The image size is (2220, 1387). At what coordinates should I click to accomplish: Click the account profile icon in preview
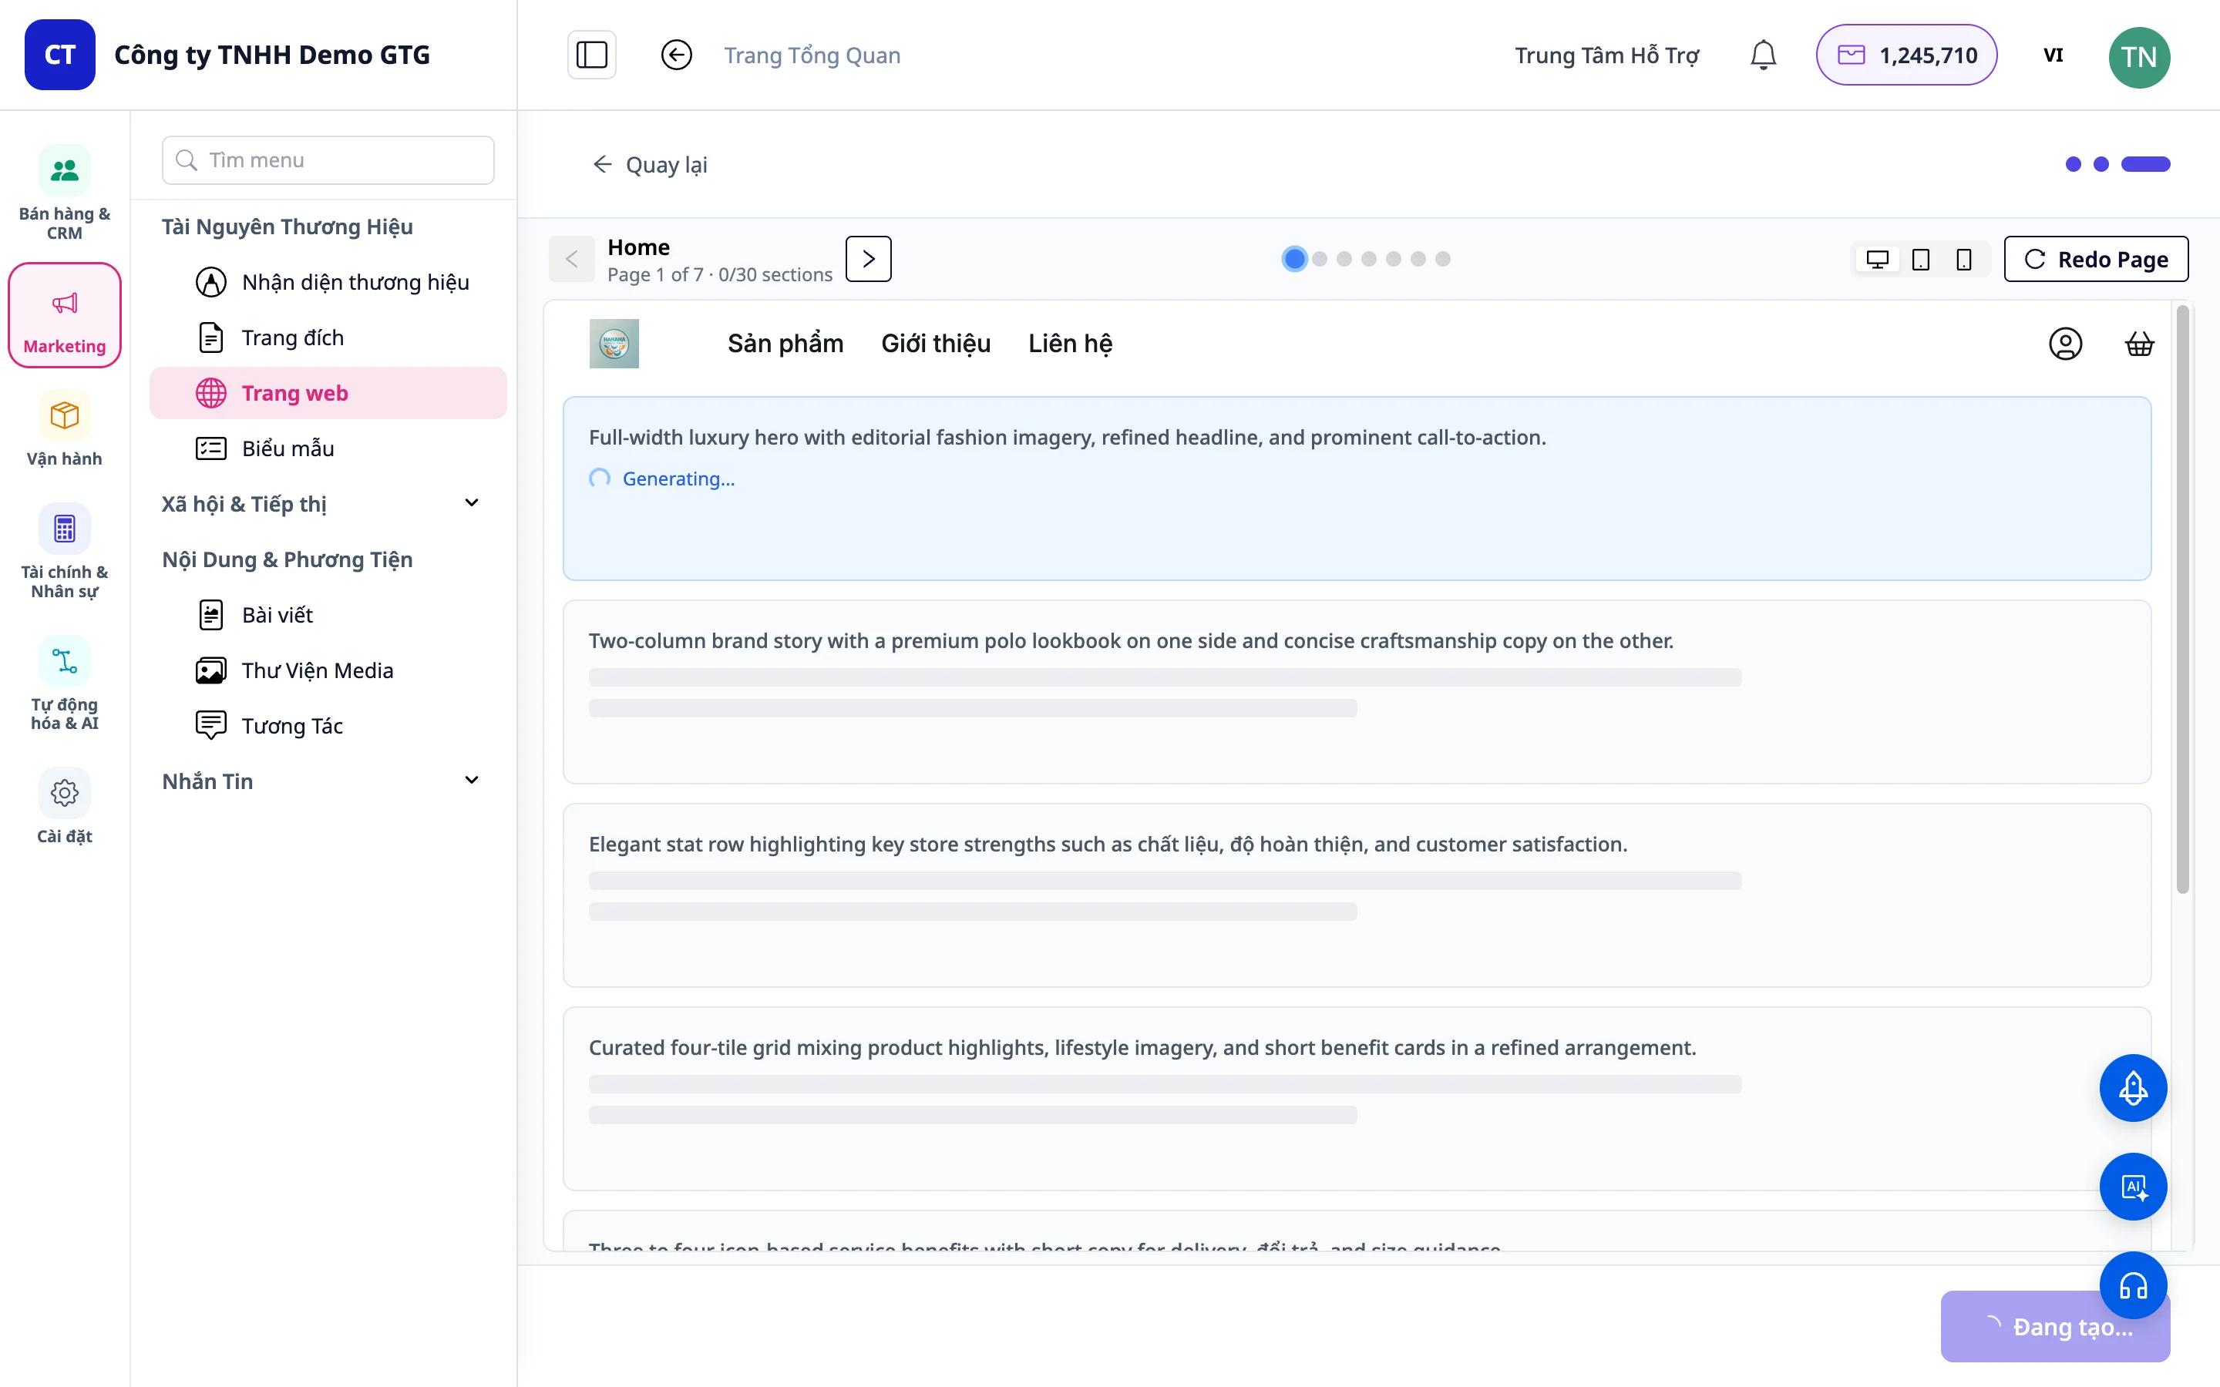[x=2065, y=344]
